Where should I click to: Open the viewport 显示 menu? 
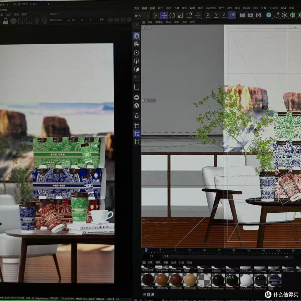click(x=168, y=22)
